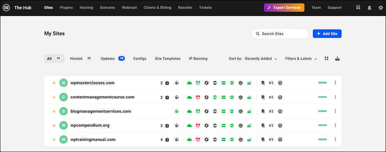Click the Add Site button
Viewport: 386px width, 152px height.
coord(327,33)
